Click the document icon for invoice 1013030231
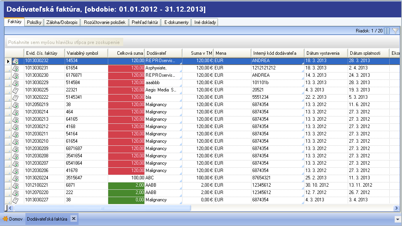Image resolution: width=402 pixels, height=226 pixels. click(x=15, y=69)
